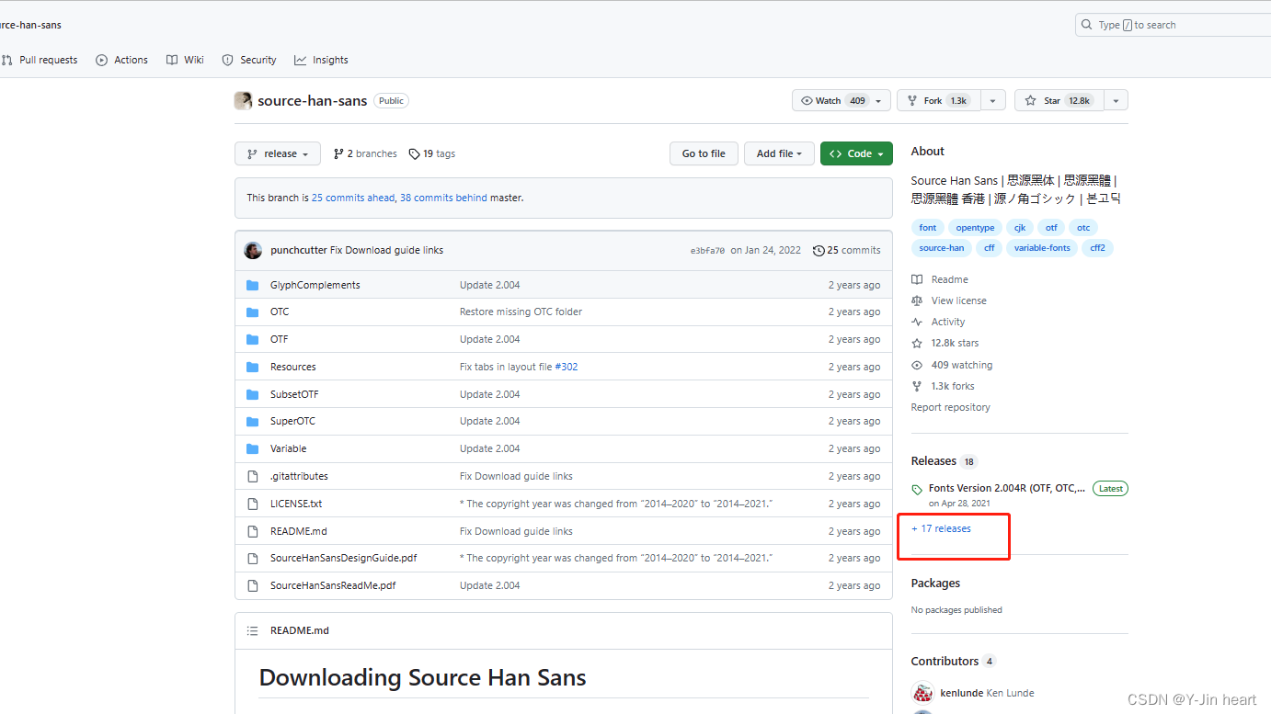1271x714 pixels.
Task: Open the README table of contents icon
Action: point(253,630)
